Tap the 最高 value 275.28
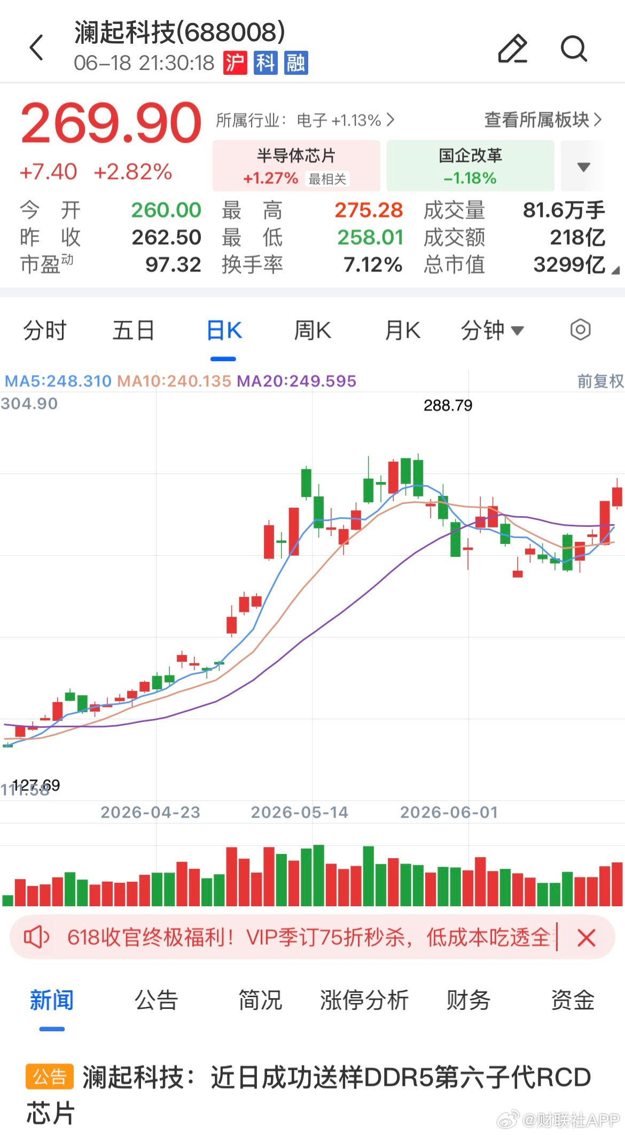Screen dimensions: 625x1135 369,210
